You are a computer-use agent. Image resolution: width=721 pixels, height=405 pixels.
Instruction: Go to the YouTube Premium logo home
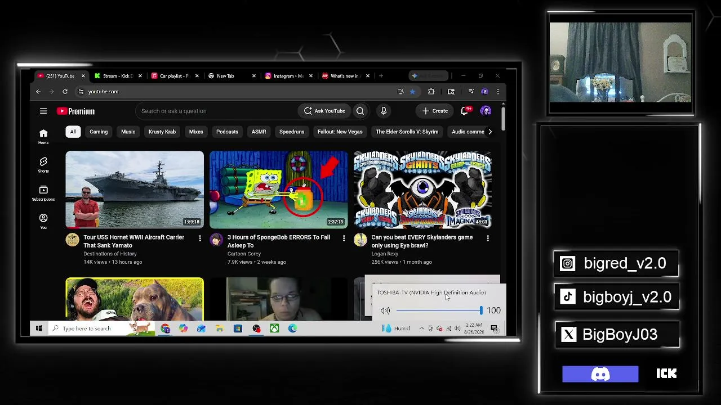click(75, 111)
